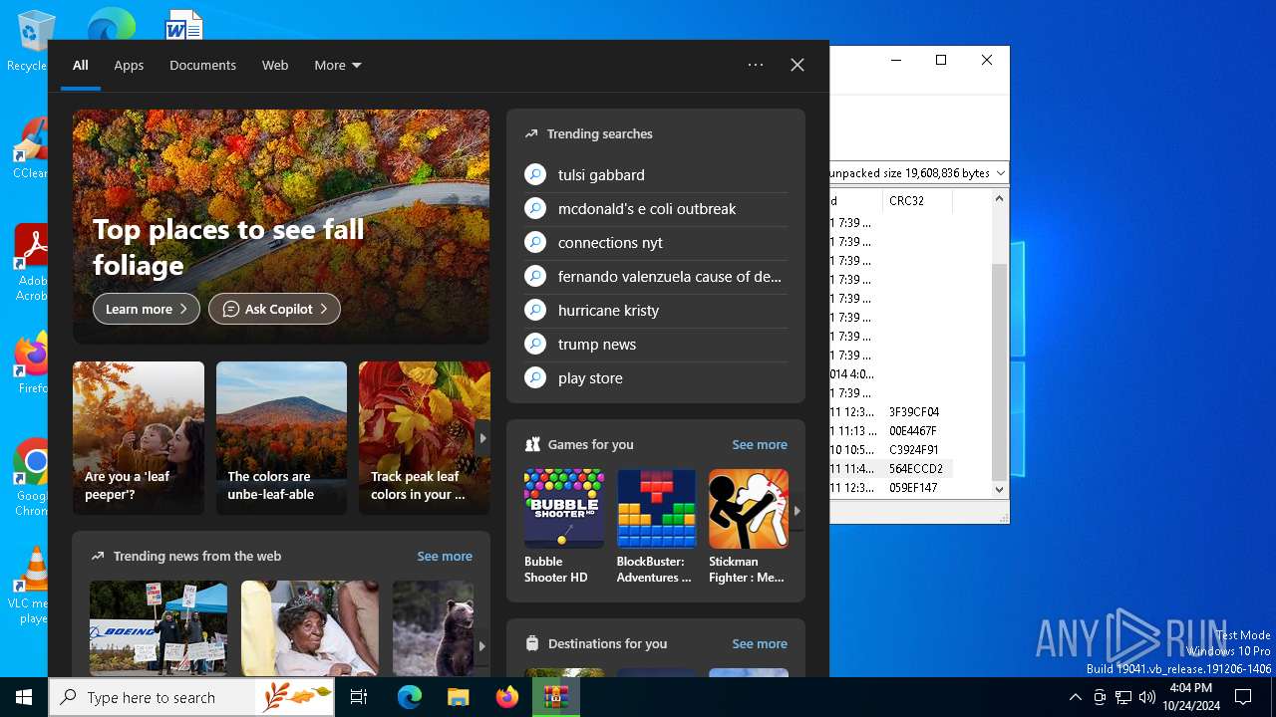Click the volume icon in system tray
The image size is (1276, 717).
1146,697
